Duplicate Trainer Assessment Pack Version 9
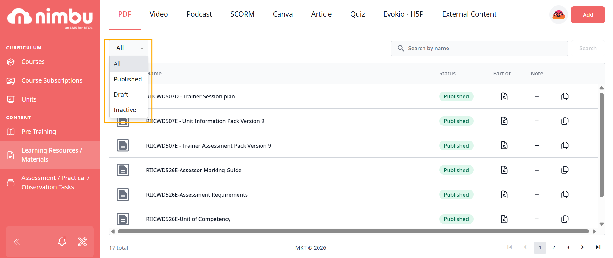Image resolution: width=613 pixels, height=258 pixels. tap(565, 145)
